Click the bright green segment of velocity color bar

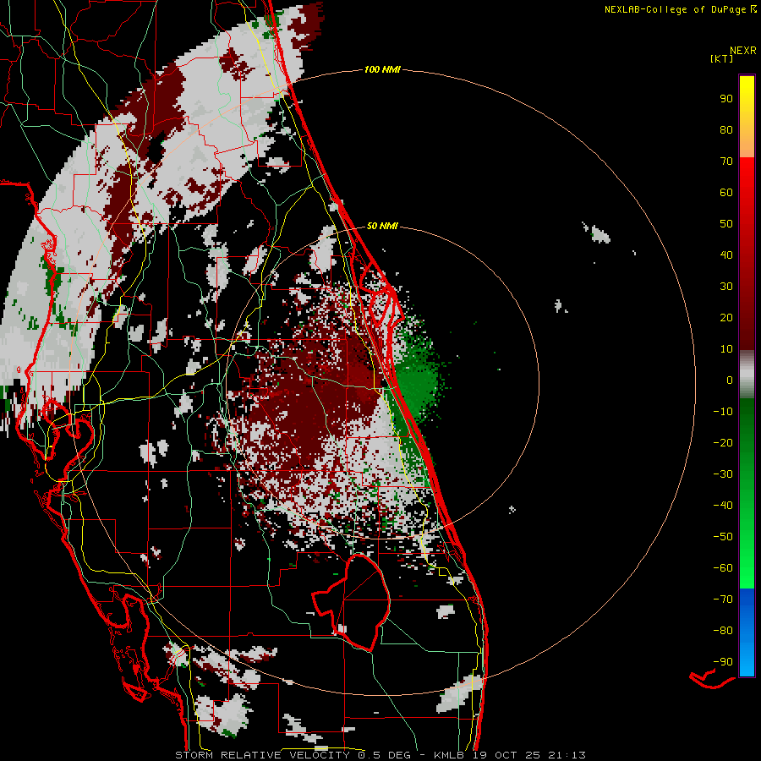[747, 494]
